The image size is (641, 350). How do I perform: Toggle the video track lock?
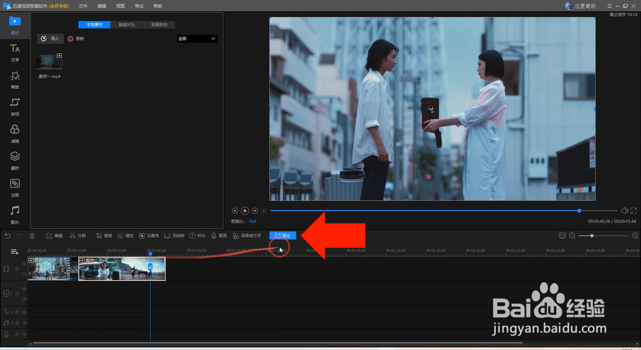pyautogui.click(x=17, y=269)
